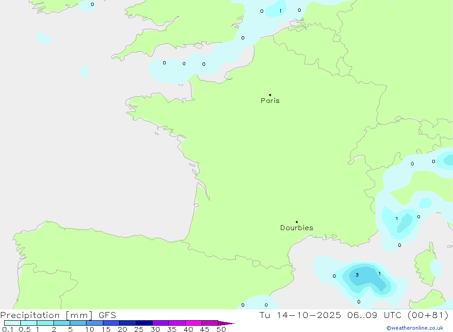Click the 'GFS' model label
Screen dimensions: 453x332
tap(107, 315)
